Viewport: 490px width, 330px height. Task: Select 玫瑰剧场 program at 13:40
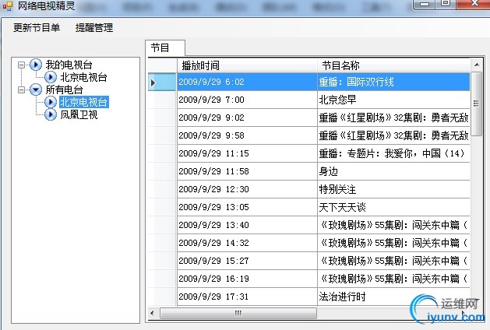click(x=393, y=225)
